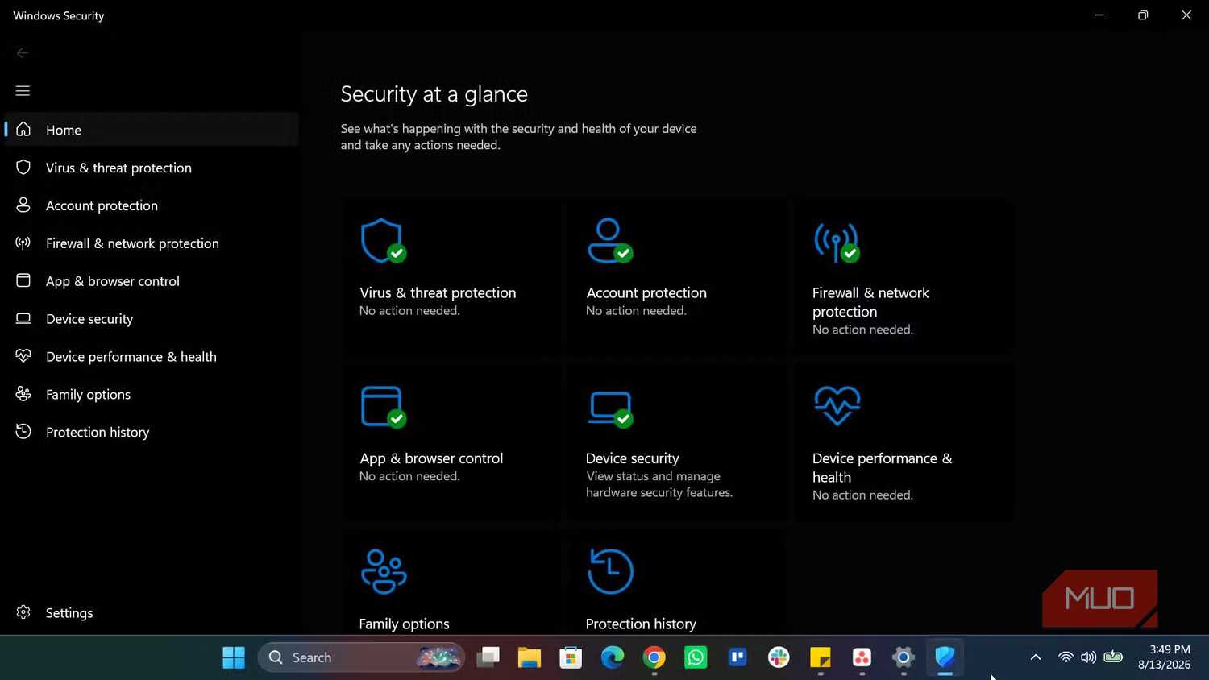
Task: Click the Windows Start button
Action: pyautogui.click(x=234, y=657)
